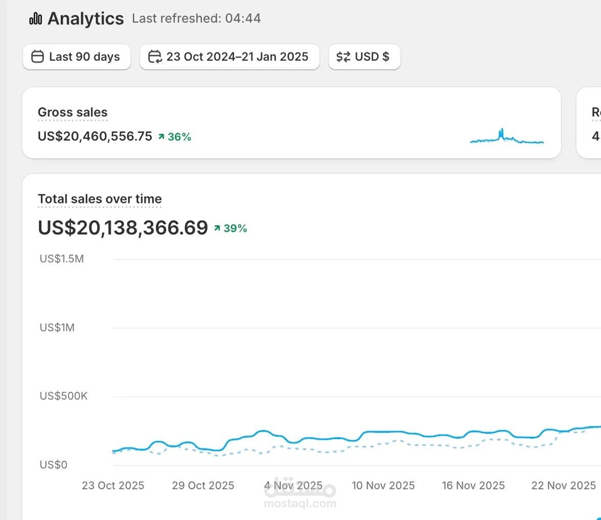Click the US$1M axis label
Image resolution: width=601 pixels, height=520 pixels.
point(57,327)
